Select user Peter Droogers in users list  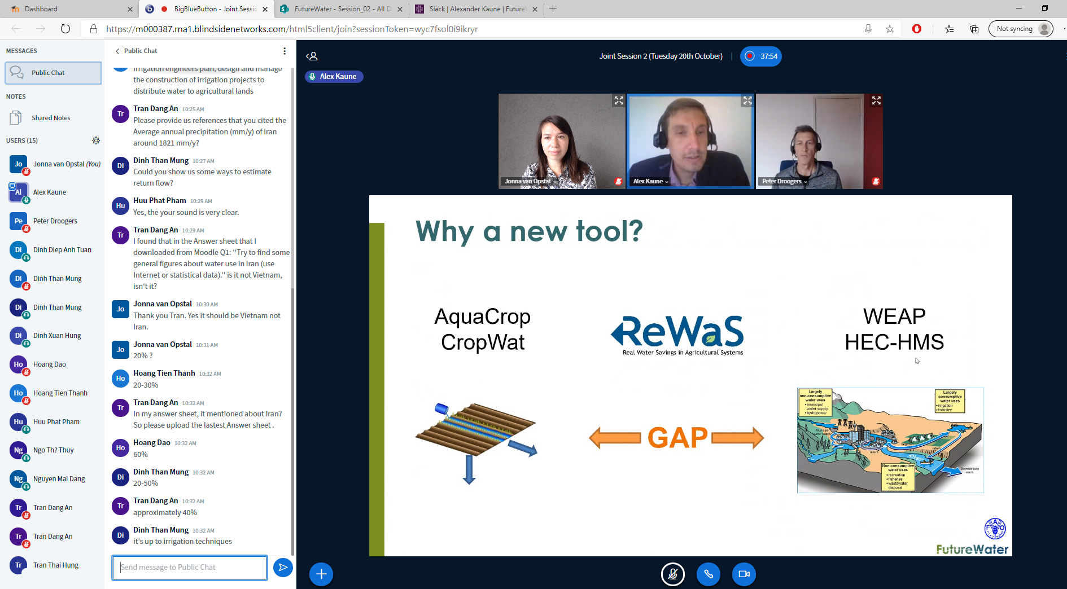pyautogui.click(x=52, y=221)
